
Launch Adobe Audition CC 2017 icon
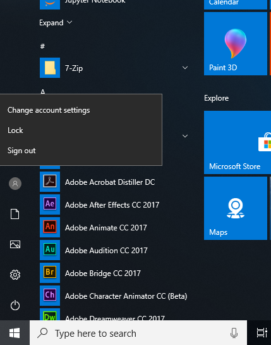coord(50,250)
